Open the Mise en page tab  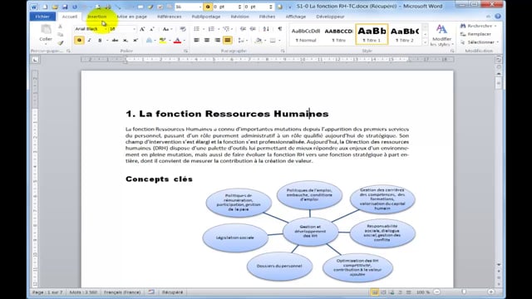(x=131, y=17)
